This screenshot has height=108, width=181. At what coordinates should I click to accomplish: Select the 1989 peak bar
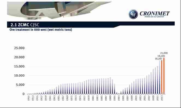click(110, 86)
